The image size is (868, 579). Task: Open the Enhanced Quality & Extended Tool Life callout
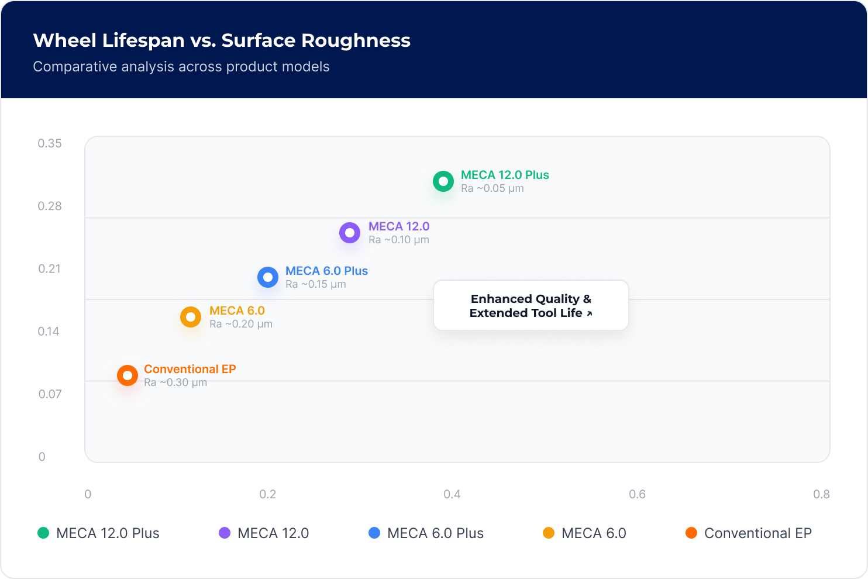click(x=531, y=305)
